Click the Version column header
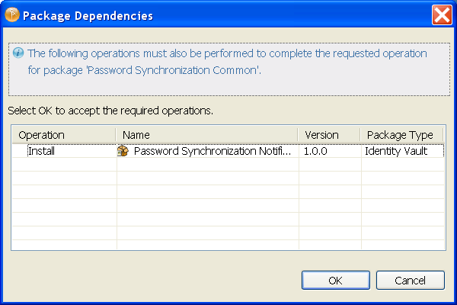457x305 pixels. tap(329, 135)
